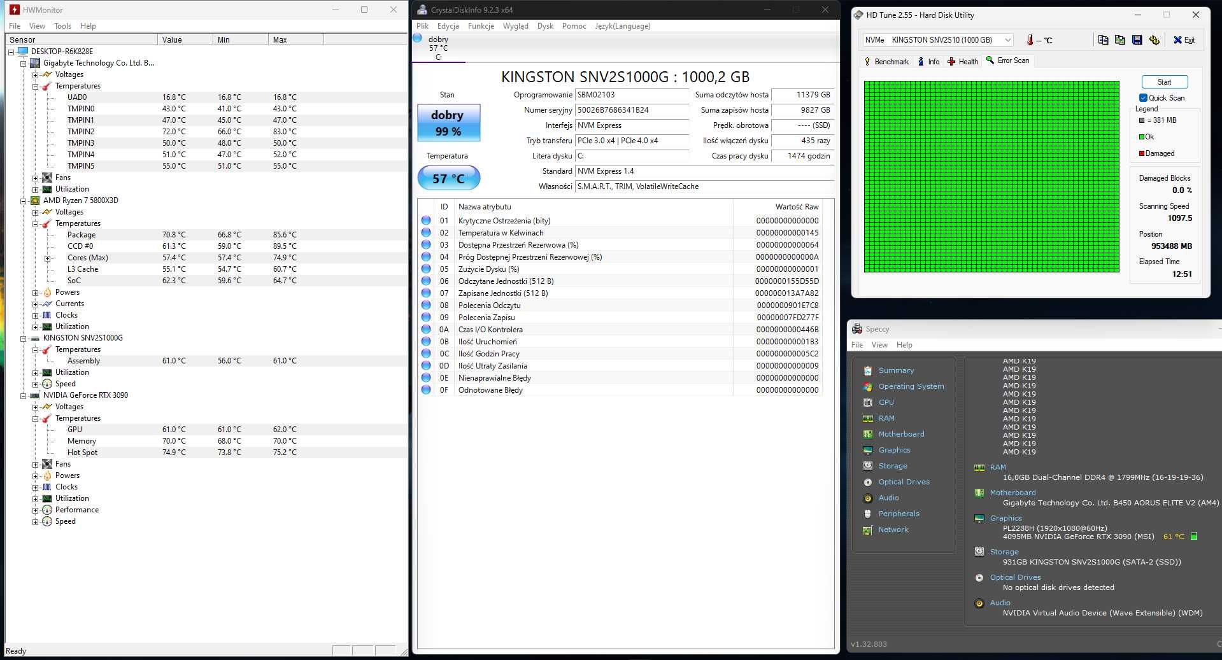Open the Funkcje menu in CrystalDiskInfo

point(481,26)
